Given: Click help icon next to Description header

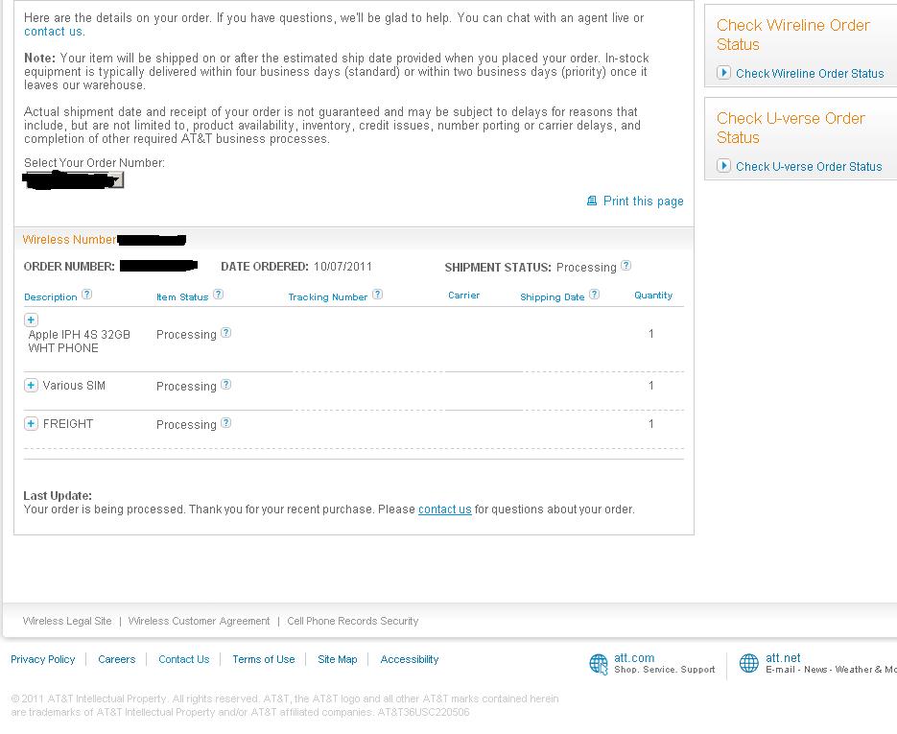Looking at the screenshot, I should (x=86, y=294).
